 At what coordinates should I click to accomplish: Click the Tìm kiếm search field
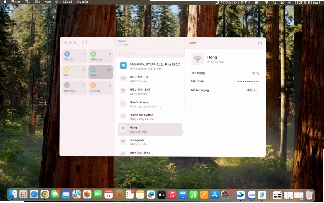[150, 53]
